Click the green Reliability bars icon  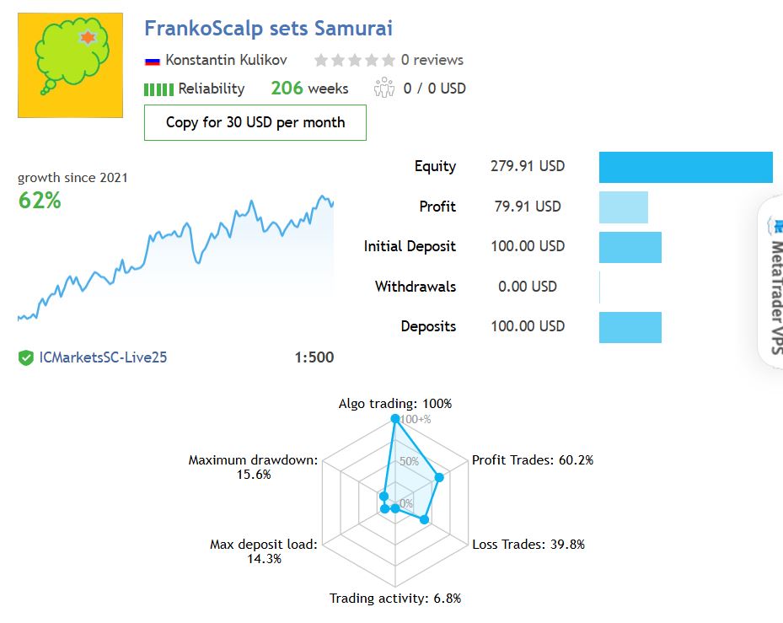158,89
